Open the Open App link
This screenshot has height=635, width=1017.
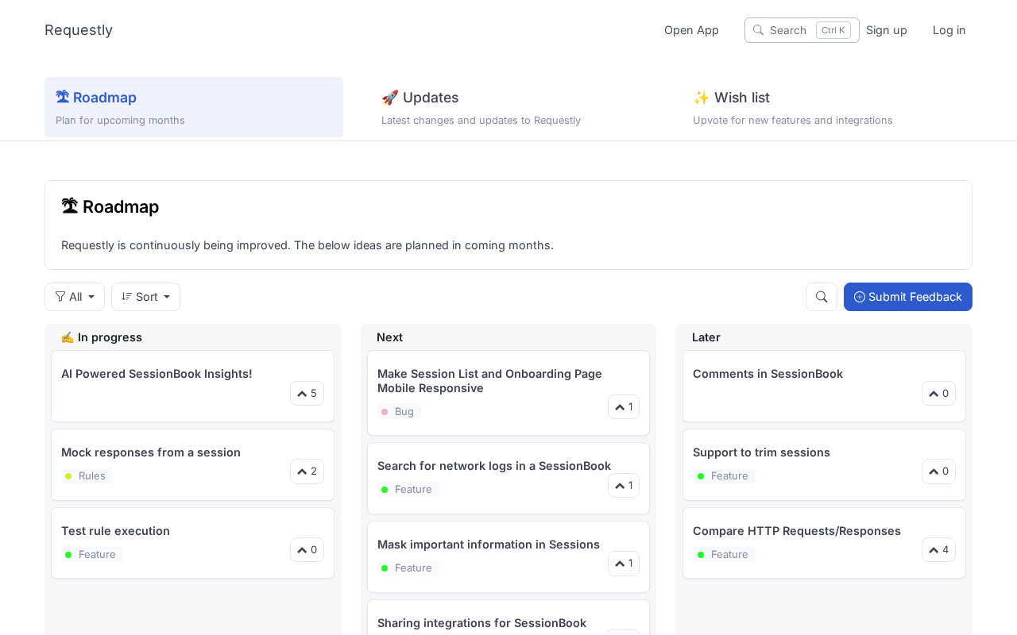(x=691, y=30)
